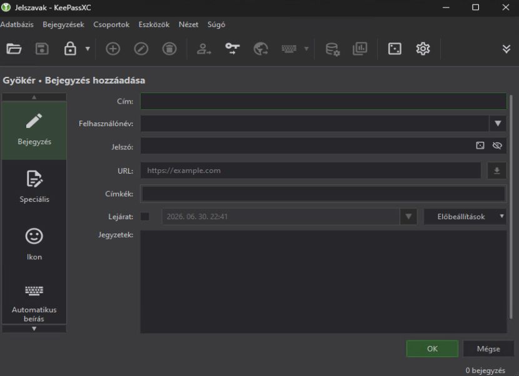
Task: Toggle password visibility eye icon
Action: (x=497, y=146)
